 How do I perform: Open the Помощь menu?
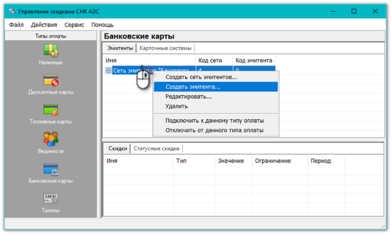tap(102, 25)
